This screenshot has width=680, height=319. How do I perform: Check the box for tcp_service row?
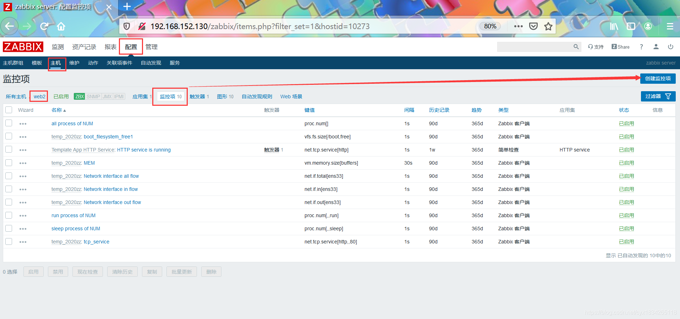[9, 241]
